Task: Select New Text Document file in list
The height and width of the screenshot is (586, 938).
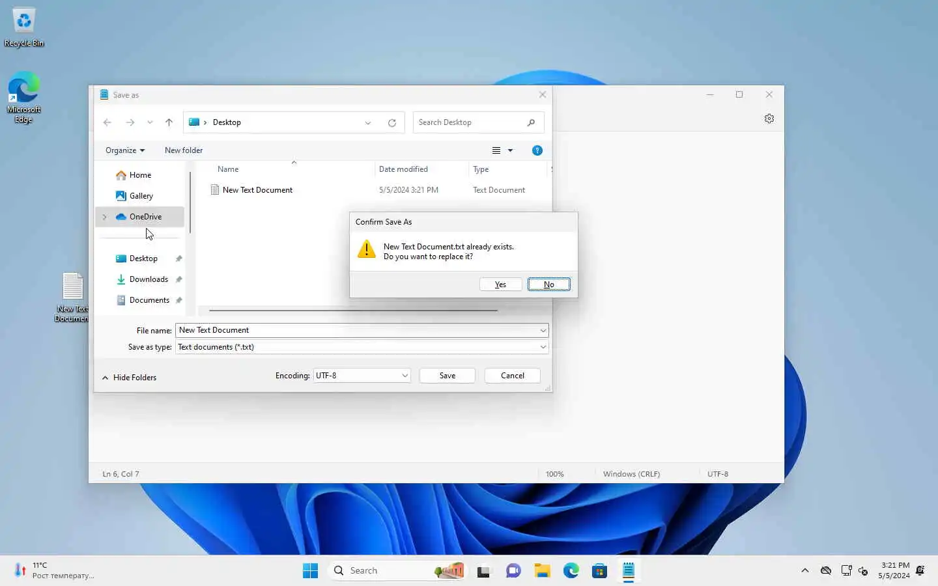Action: 257,190
